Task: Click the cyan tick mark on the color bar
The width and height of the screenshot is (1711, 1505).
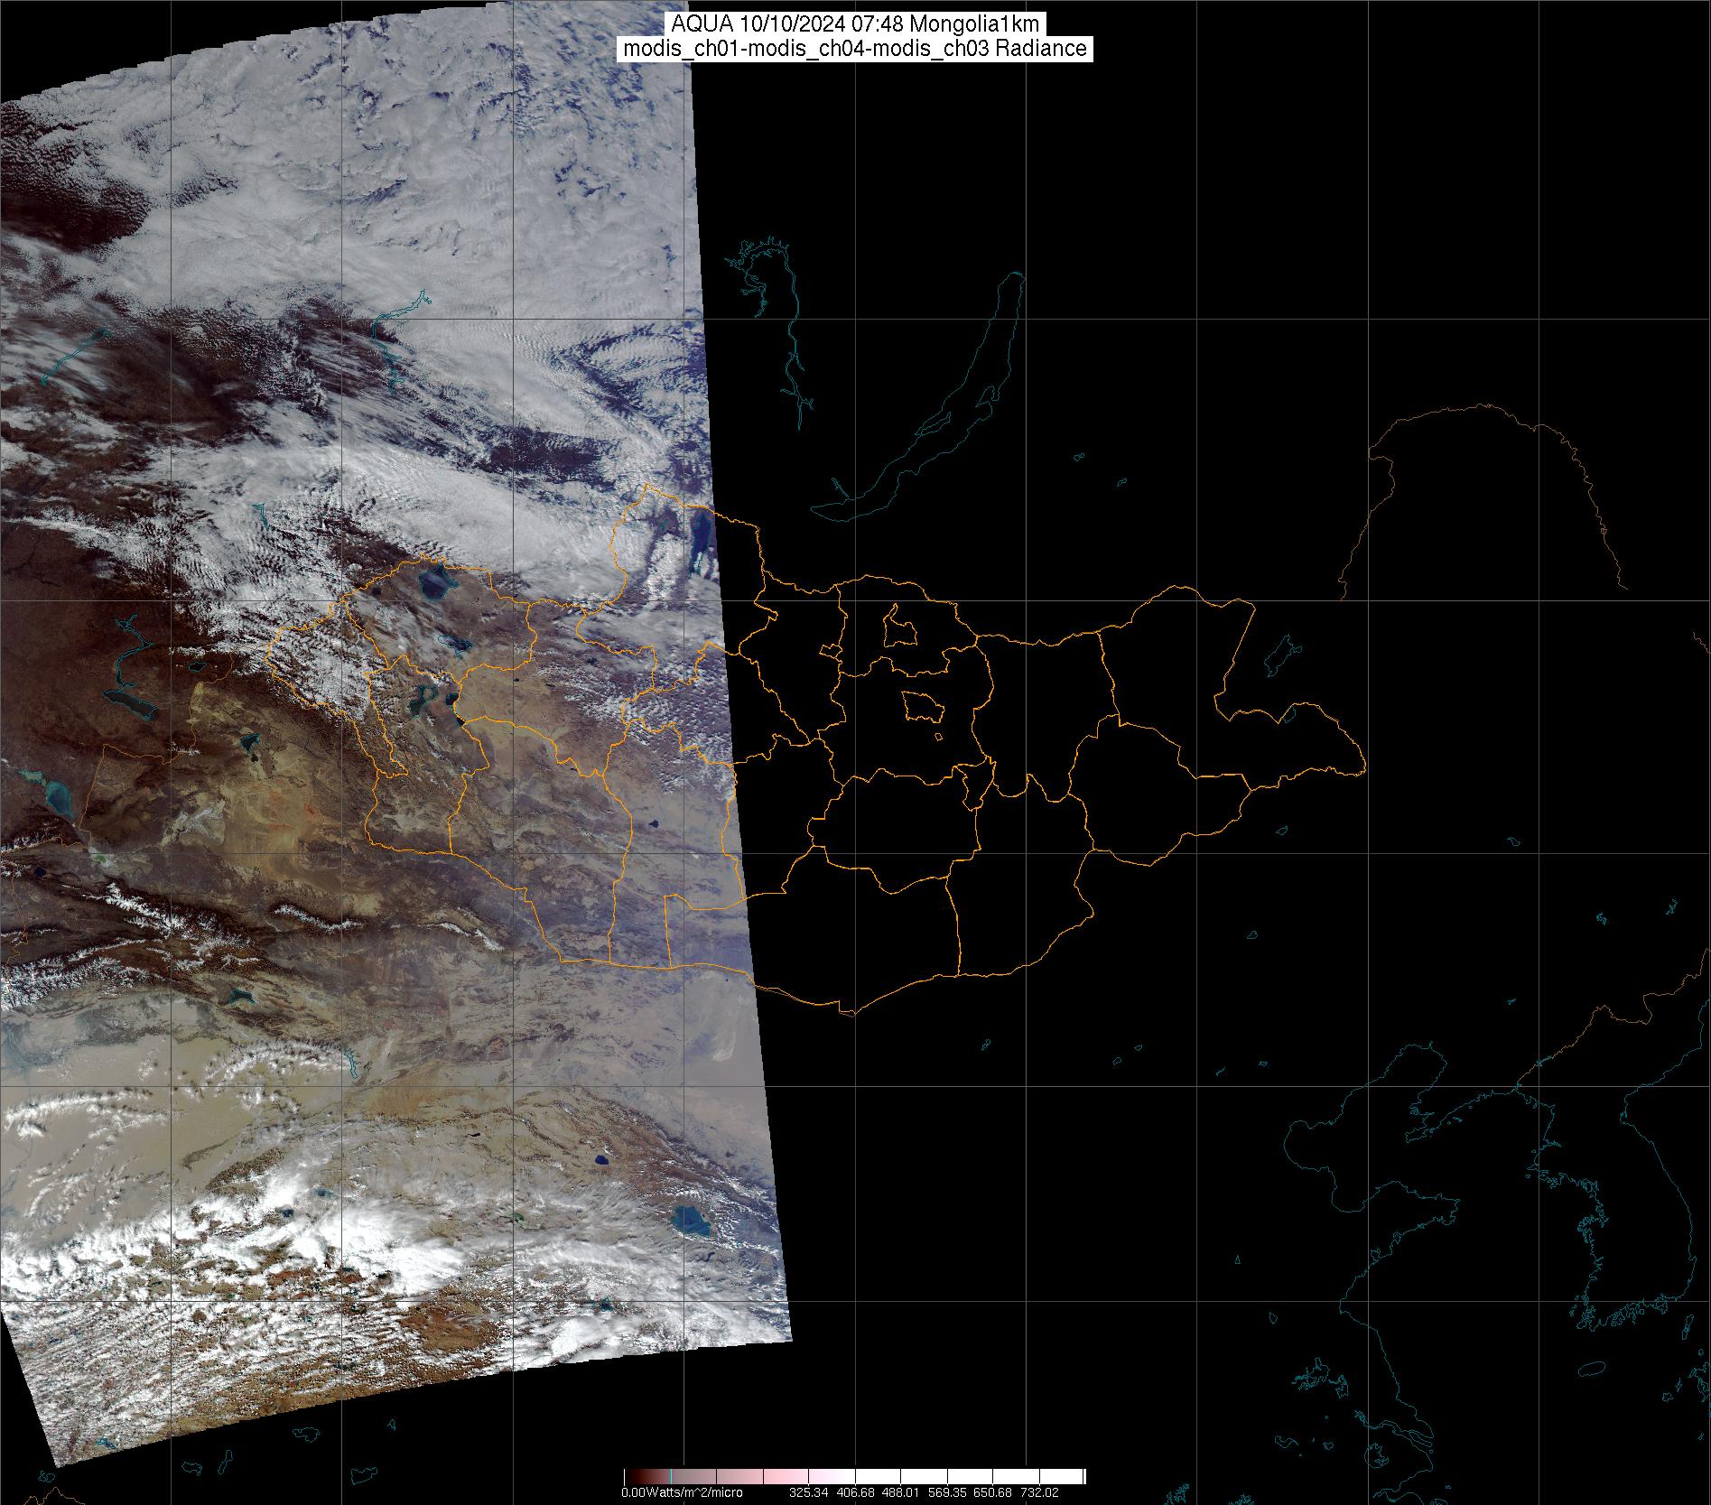Action: pos(670,1477)
